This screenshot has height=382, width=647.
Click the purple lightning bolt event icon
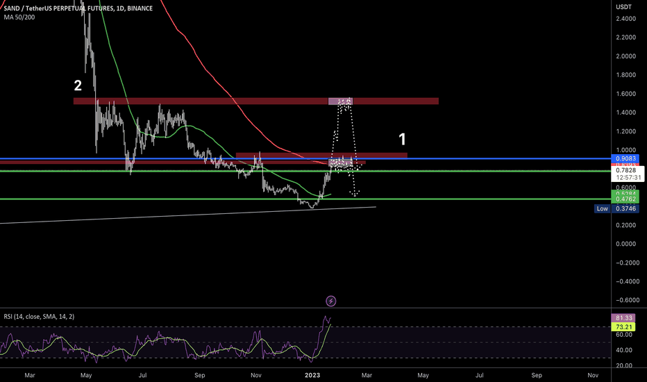(x=331, y=301)
